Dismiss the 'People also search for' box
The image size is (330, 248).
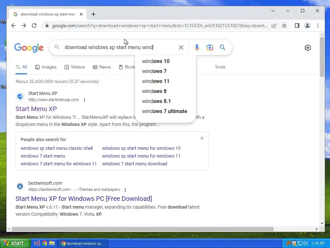(202, 138)
